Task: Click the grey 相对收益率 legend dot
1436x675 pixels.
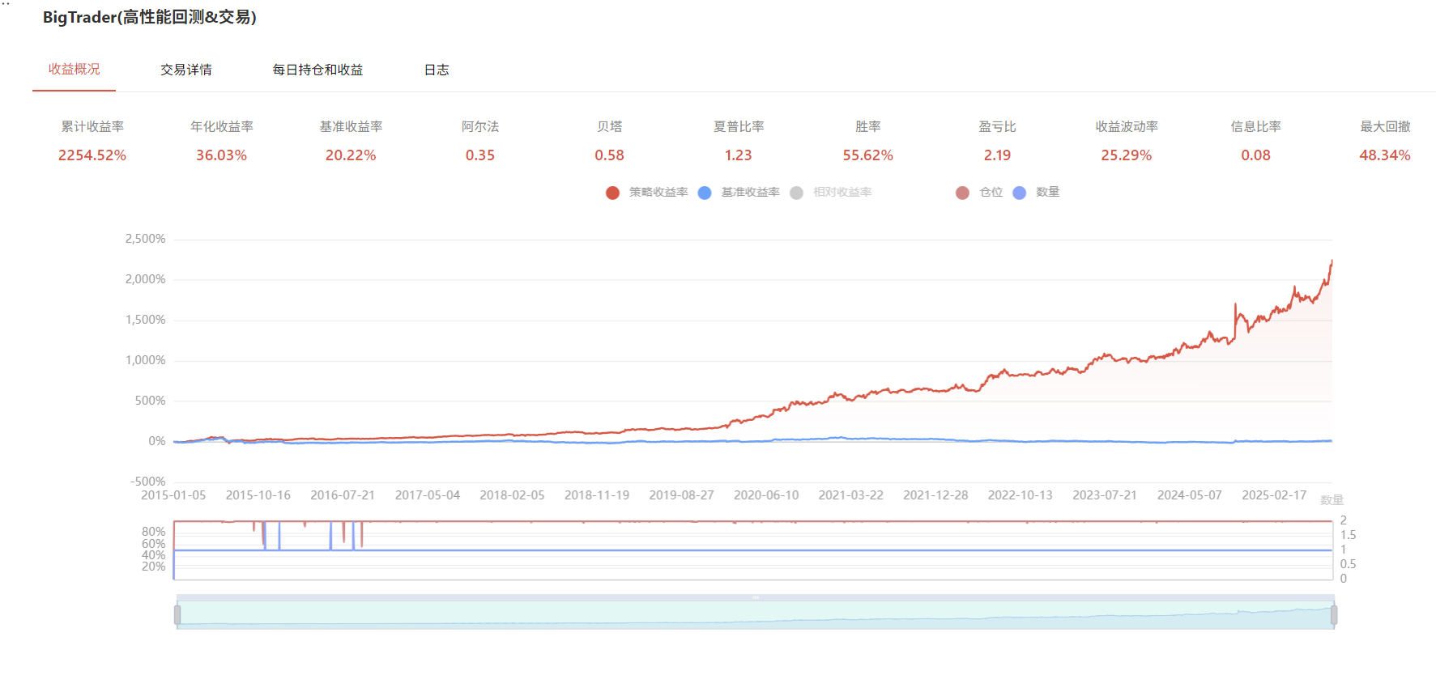Action: 796,193
